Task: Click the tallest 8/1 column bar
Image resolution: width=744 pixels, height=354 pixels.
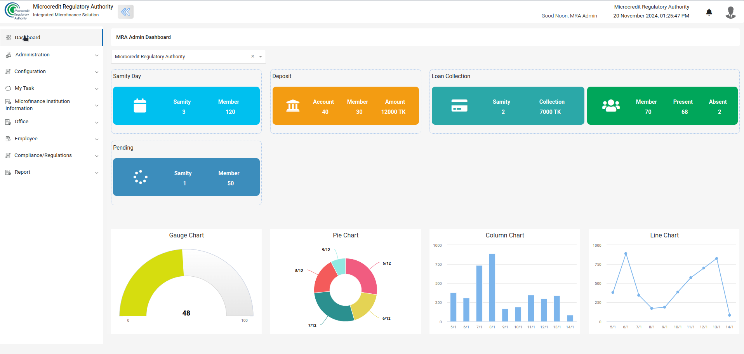Action: coord(492,288)
